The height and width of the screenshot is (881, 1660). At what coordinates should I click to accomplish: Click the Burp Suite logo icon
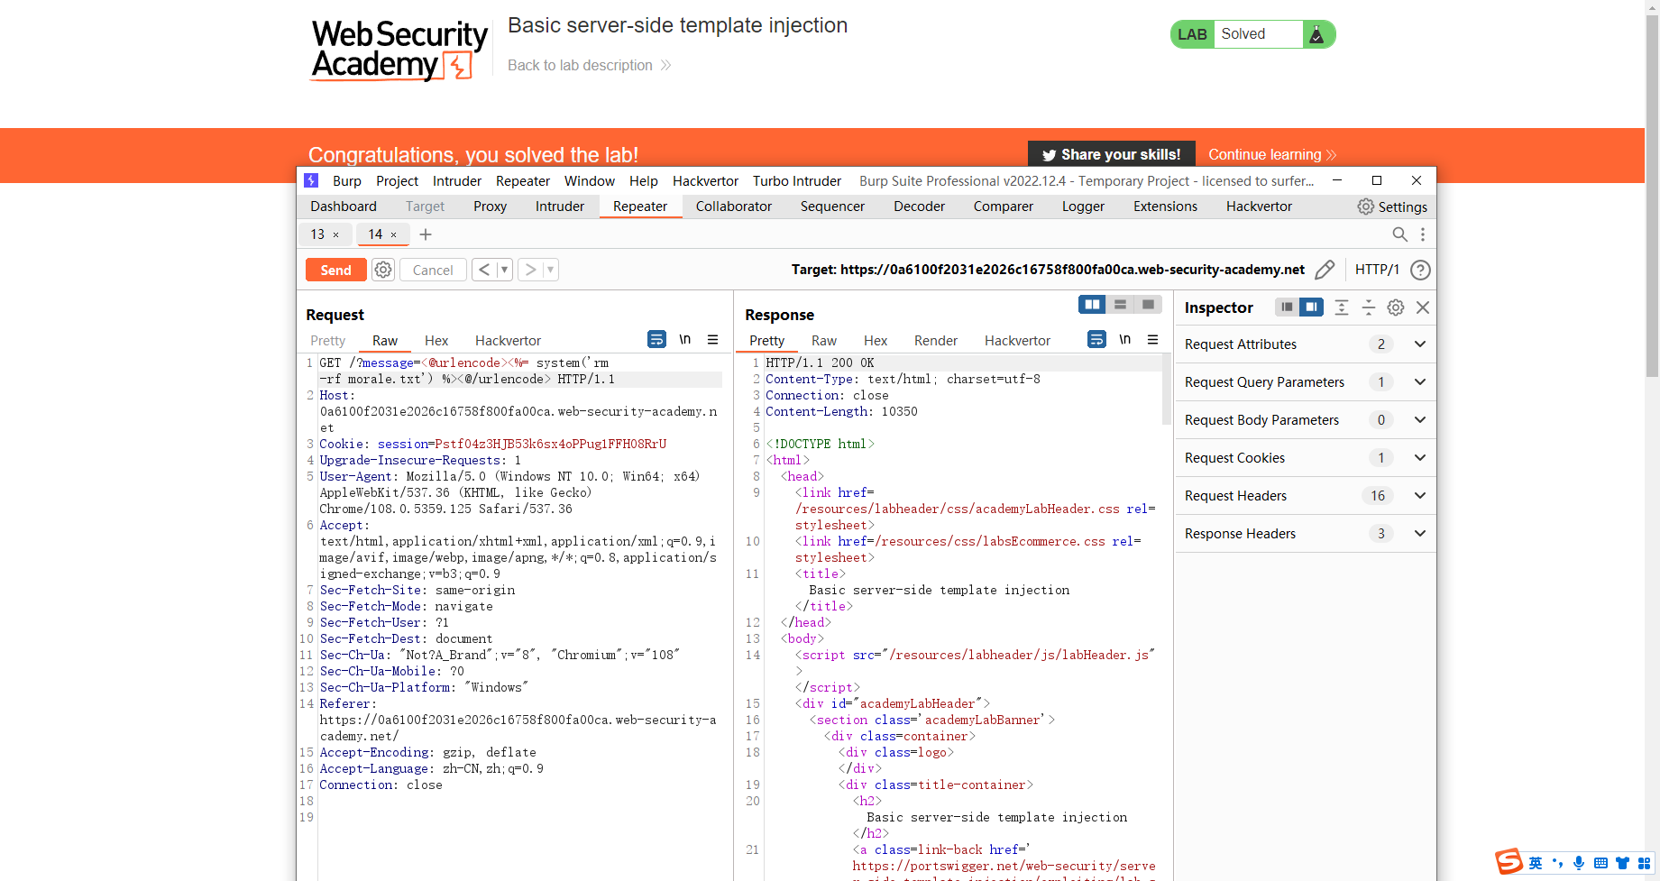311,180
